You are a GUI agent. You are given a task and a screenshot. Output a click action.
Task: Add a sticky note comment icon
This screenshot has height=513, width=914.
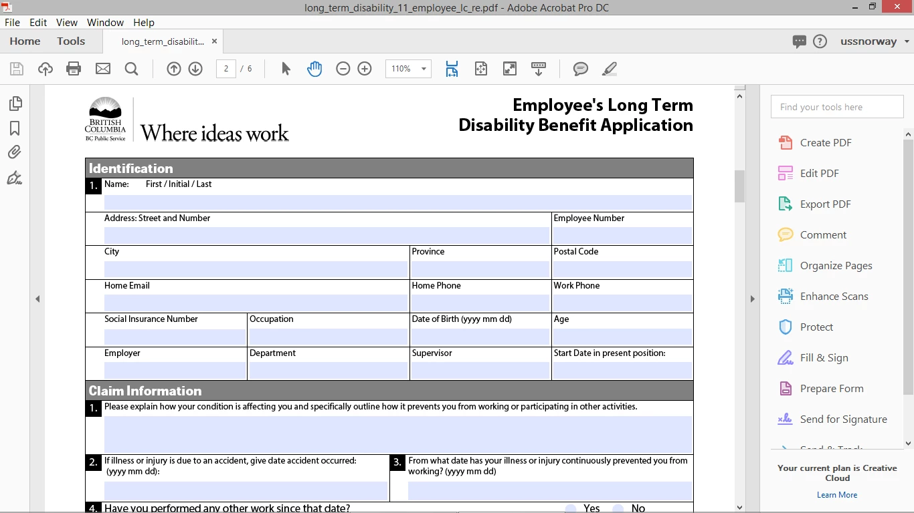(x=581, y=69)
